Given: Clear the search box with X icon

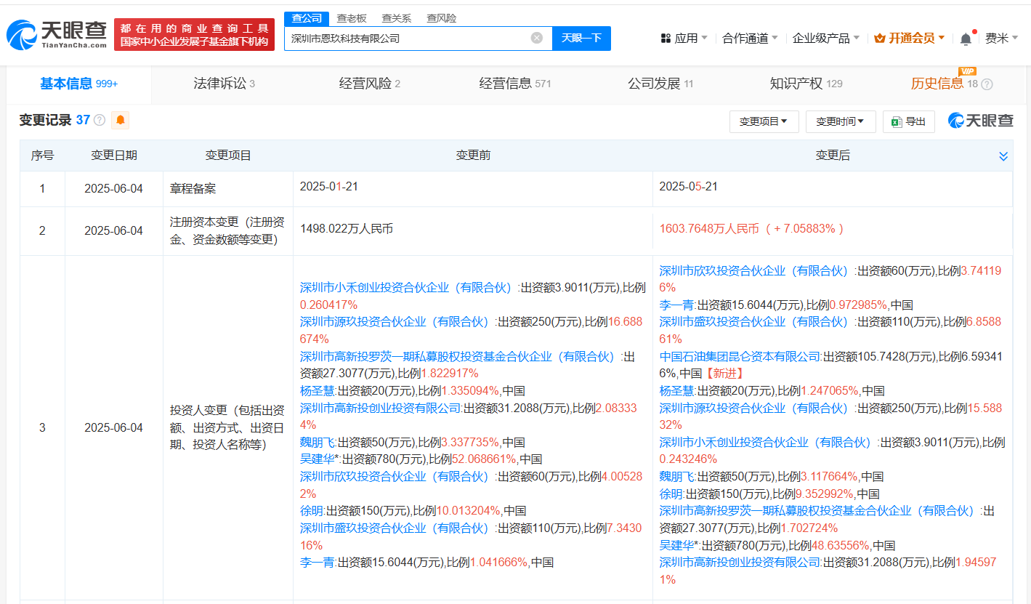Looking at the screenshot, I should (537, 38).
